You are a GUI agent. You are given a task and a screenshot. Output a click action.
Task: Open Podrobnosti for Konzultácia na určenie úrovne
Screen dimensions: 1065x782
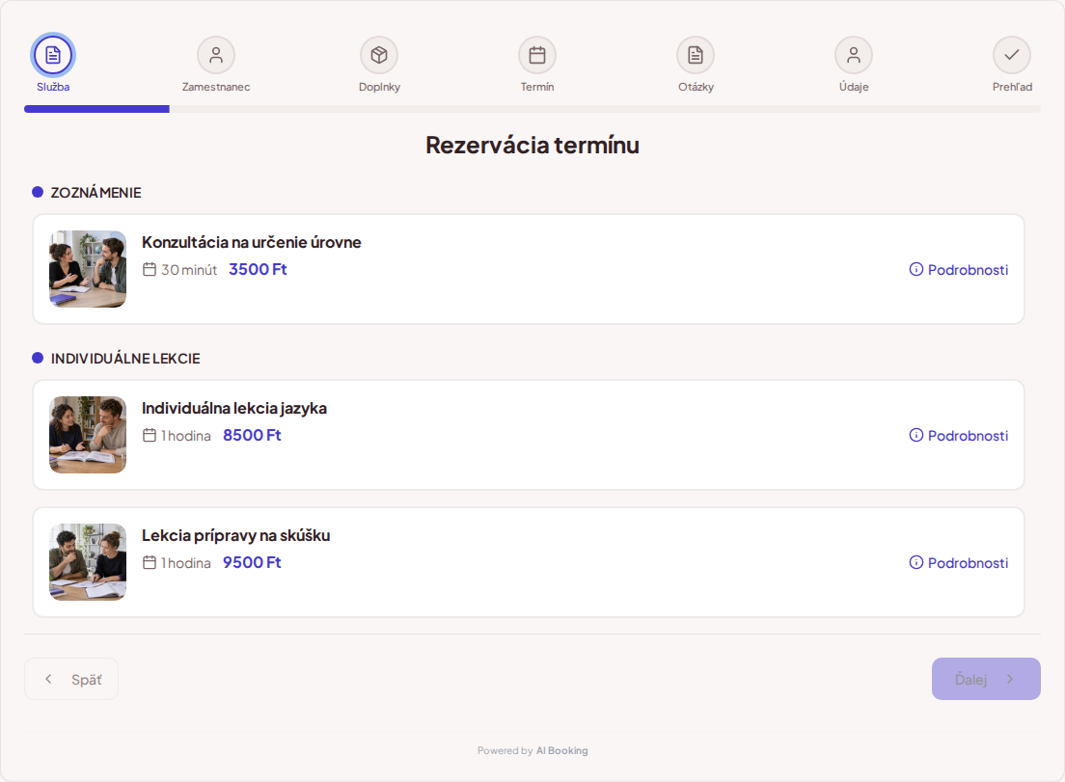coord(958,269)
